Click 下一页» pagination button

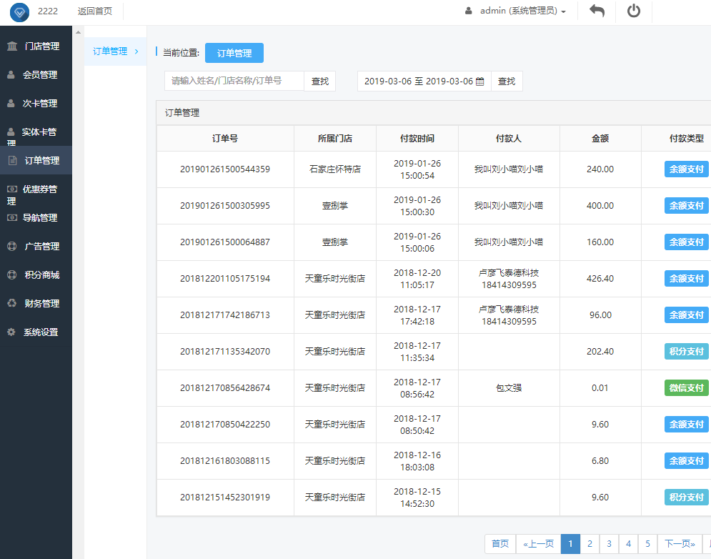coord(680,543)
